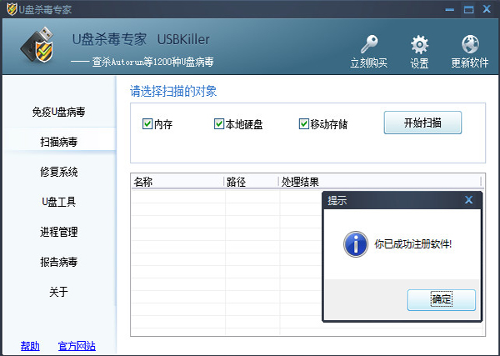
Task: Click the key icon for 立刻购买
Action: (x=369, y=44)
